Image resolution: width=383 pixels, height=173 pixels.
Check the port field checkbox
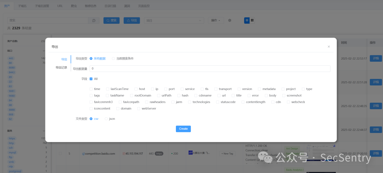pyautogui.click(x=166, y=89)
